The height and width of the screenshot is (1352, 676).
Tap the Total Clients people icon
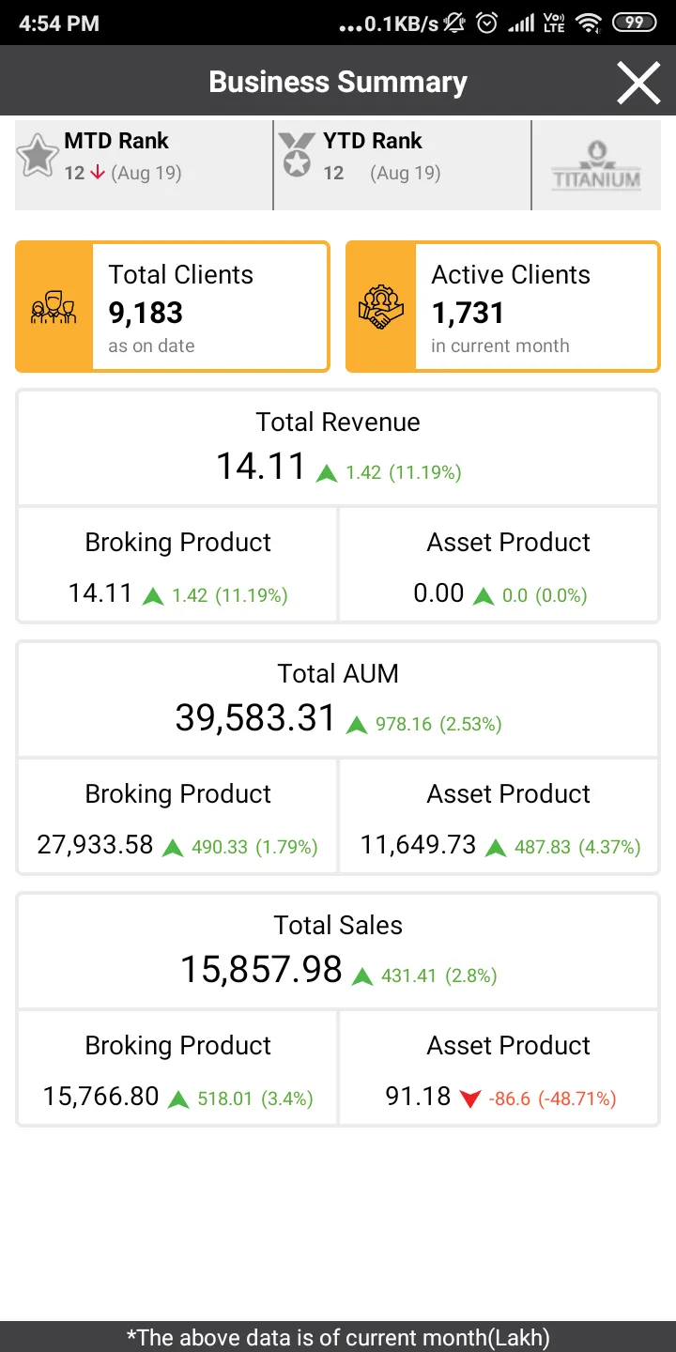[54, 308]
